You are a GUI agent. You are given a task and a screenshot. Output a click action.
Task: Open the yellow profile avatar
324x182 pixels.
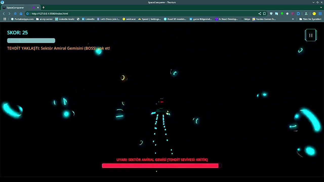[x=314, y=14]
